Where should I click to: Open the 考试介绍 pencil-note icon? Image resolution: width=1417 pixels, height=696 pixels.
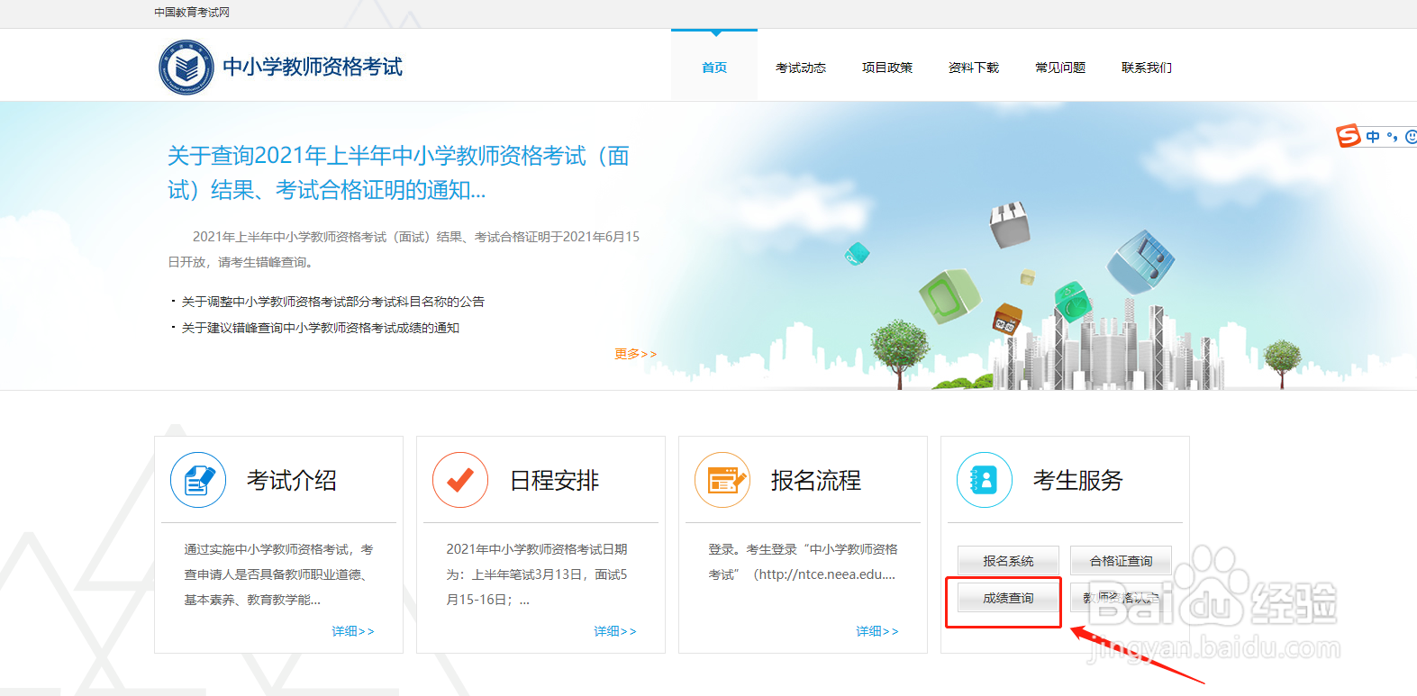198,480
